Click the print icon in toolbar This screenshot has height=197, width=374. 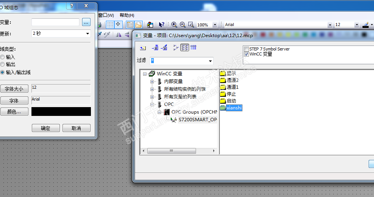99,25
